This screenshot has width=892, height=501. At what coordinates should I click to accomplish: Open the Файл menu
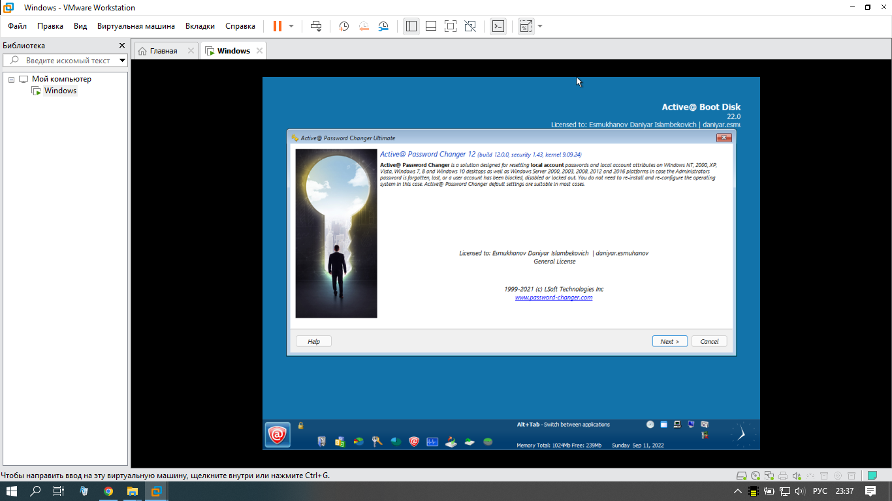coord(18,26)
